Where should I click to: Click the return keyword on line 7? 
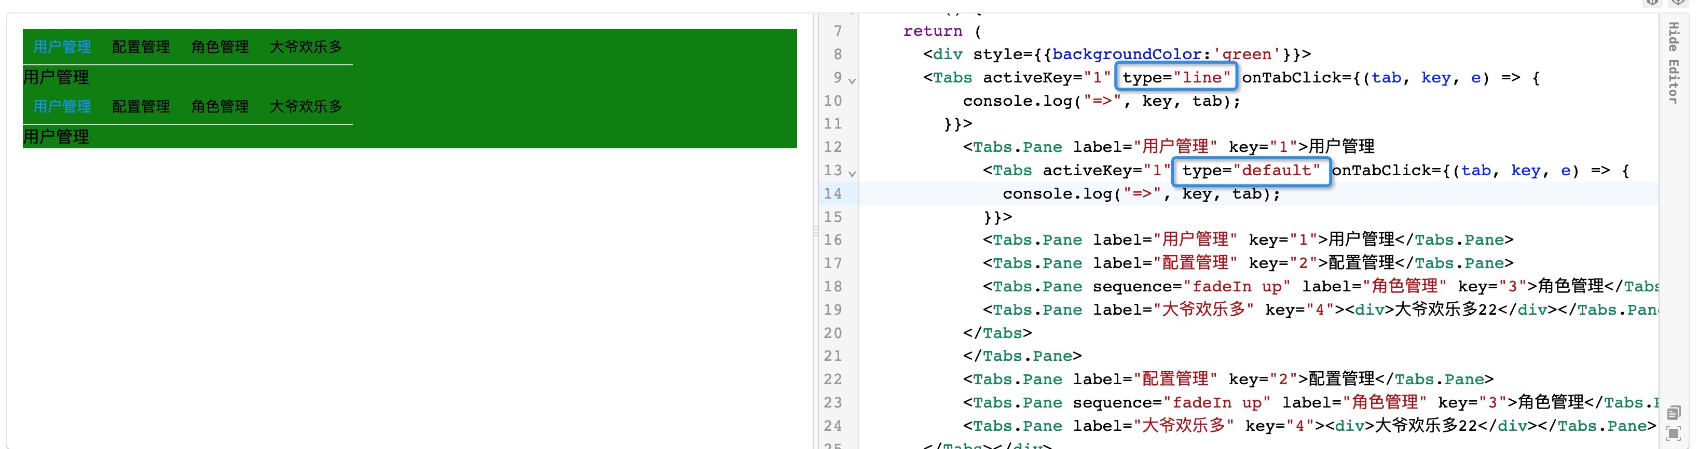933,31
